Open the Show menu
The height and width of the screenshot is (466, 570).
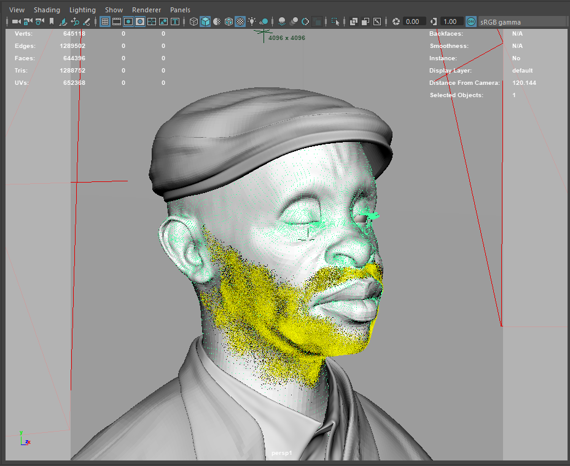(x=114, y=10)
